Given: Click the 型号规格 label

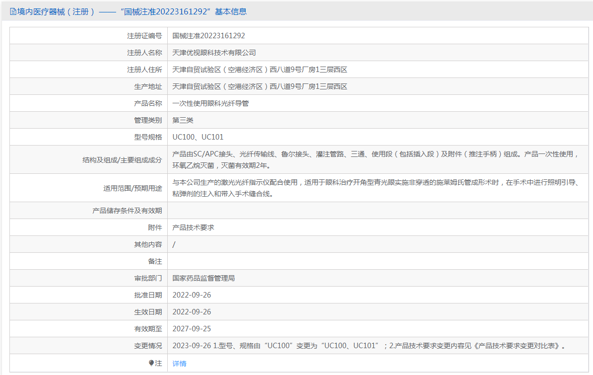Looking at the screenshot, I should [x=148, y=137].
